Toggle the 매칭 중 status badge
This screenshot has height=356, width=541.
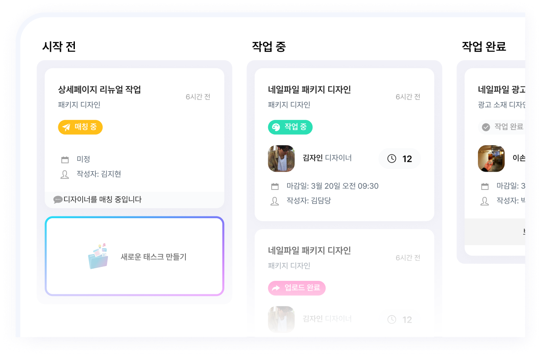pyautogui.click(x=80, y=127)
